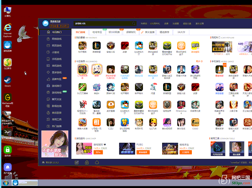Open QQ飞车 game icon

click(153, 122)
